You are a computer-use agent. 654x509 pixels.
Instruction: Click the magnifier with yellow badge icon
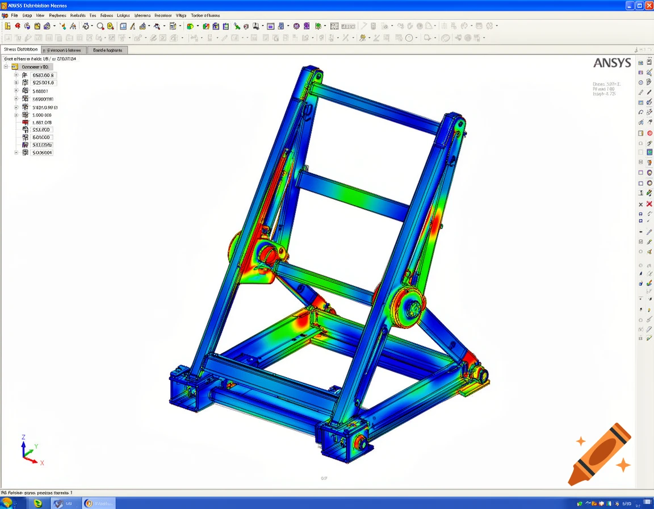click(x=111, y=26)
